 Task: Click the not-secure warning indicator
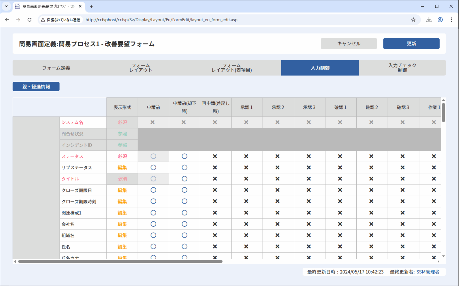pyautogui.click(x=61, y=20)
